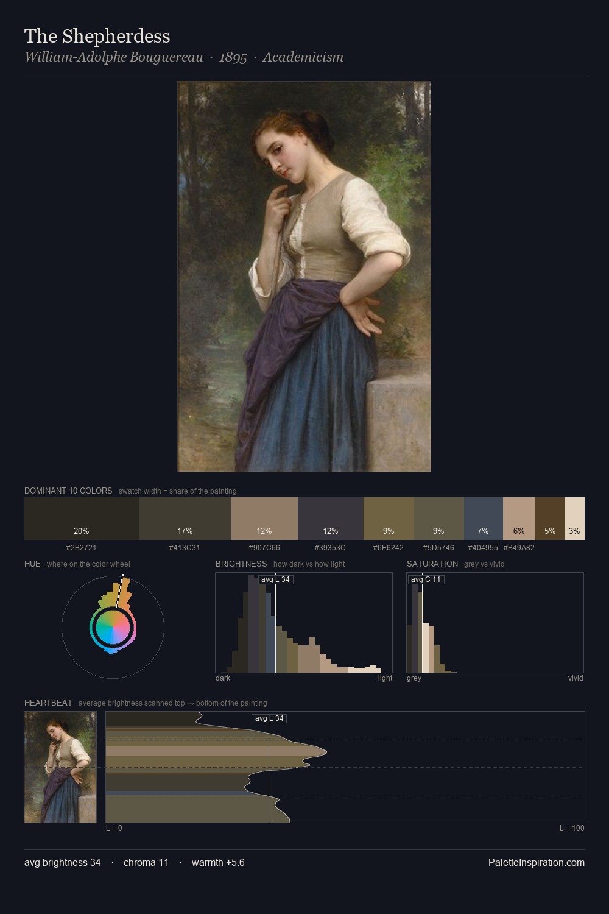The height and width of the screenshot is (914, 609).
Task: Click the "L = 0" axis label
Action: click(114, 828)
